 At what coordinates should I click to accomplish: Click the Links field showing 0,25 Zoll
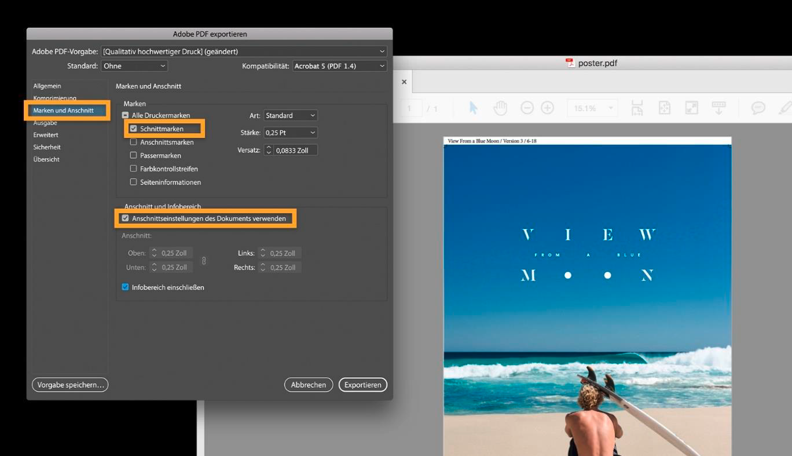284,253
